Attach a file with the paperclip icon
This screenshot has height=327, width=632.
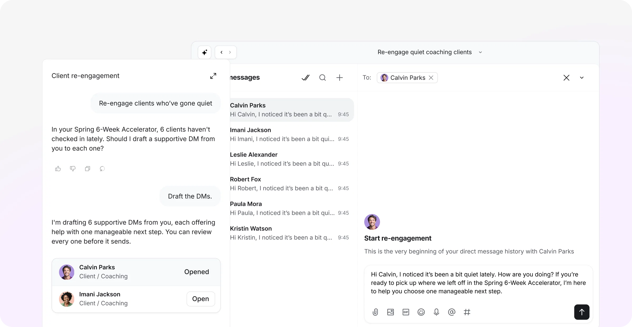pos(375,312)
